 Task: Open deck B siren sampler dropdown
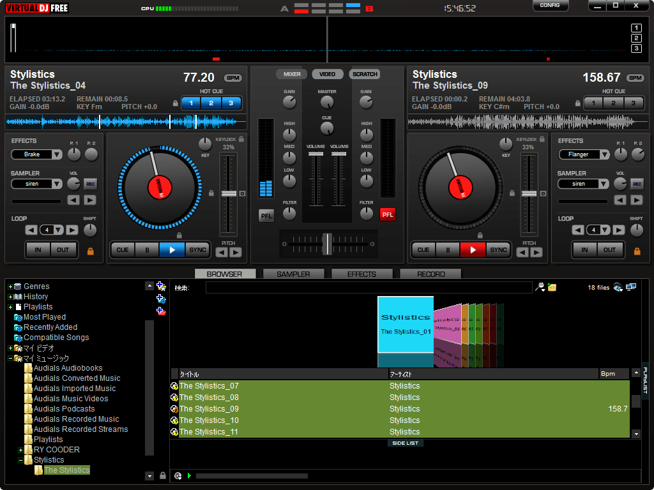(604, 184)
